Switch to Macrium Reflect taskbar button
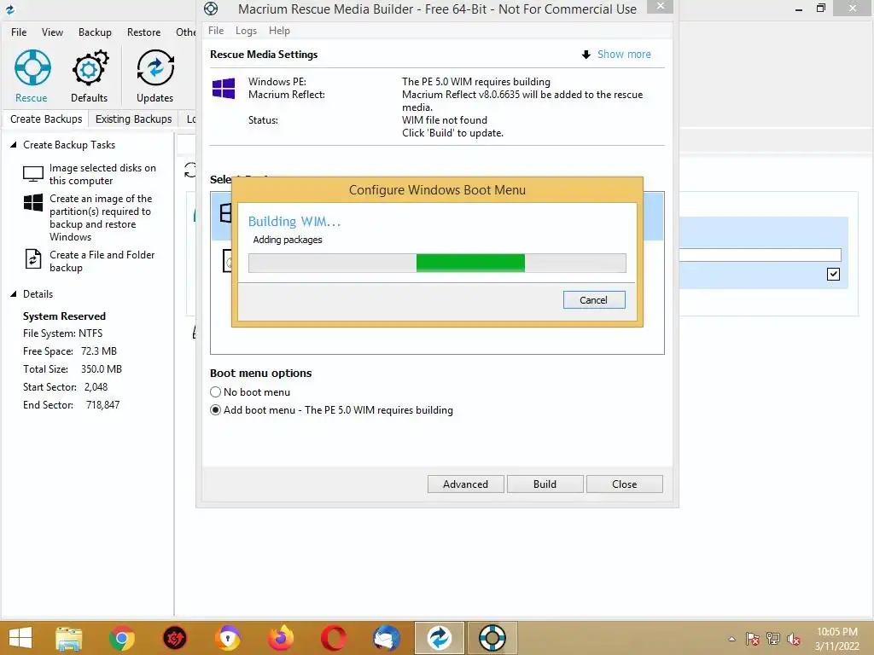 click(x=440, y=638)
